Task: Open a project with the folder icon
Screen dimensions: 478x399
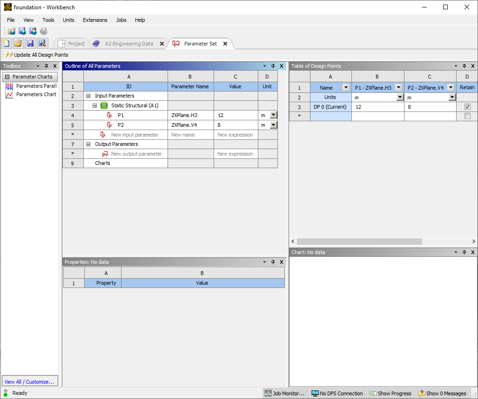Action: pos(18,44)
